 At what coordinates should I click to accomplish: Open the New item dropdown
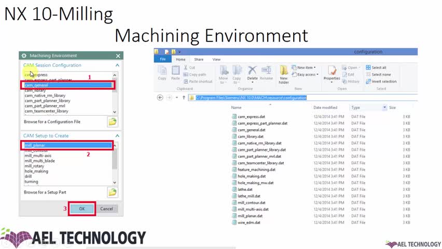pyautogui.click(x=303, y=67)
